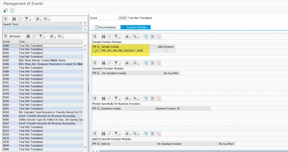Click the Details icon in the event list toolbar
Screen dimensions: 288x152
(x=5, y=36)
